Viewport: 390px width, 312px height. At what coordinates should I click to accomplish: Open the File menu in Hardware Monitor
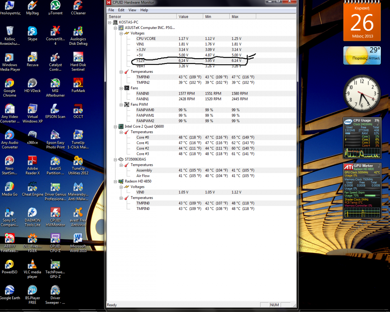111,10
